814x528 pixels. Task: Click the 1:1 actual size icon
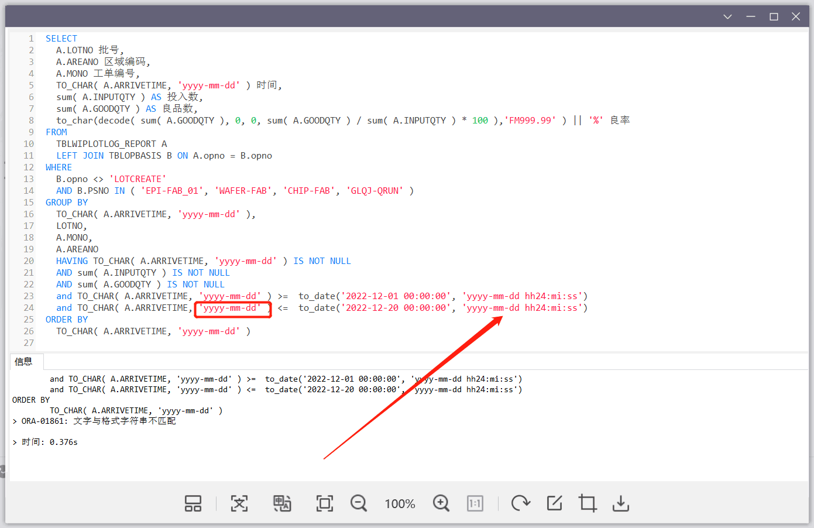[475, 503]
